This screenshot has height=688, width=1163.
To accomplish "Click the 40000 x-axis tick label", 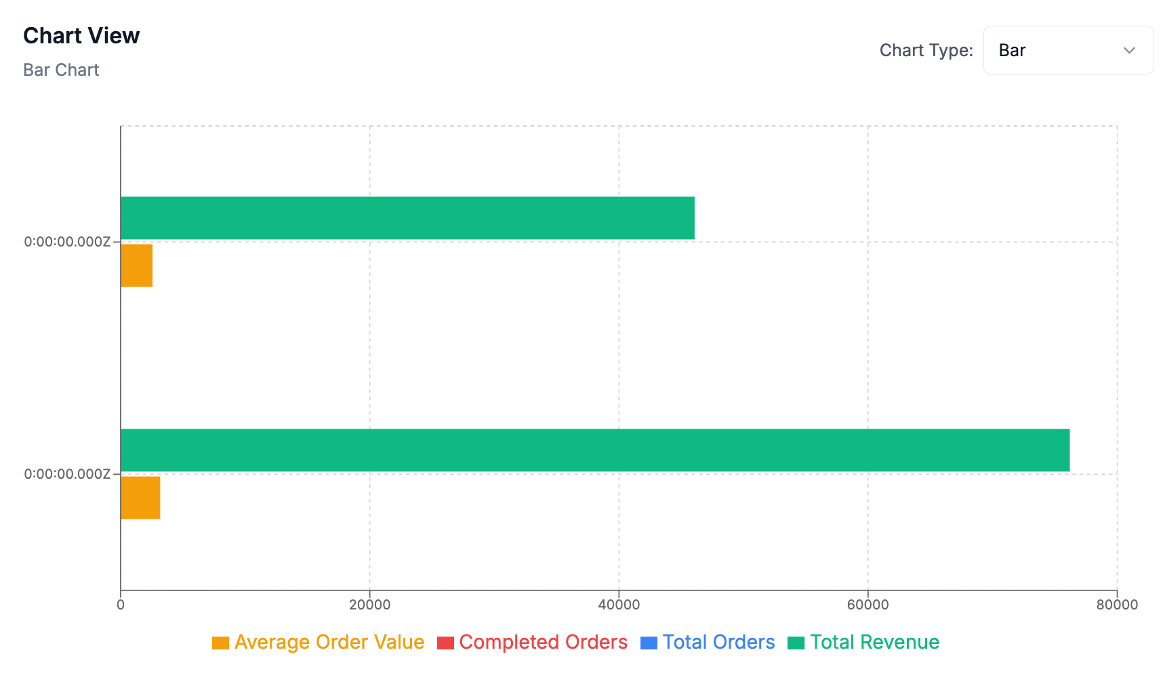I will pyautogui.click(x=619, y=605).
